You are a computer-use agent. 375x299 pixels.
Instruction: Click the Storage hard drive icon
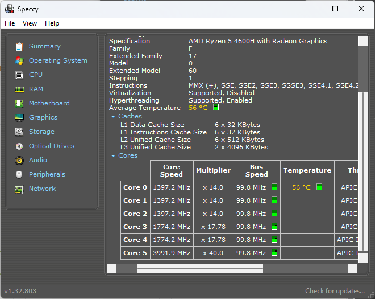click(19, 132)
